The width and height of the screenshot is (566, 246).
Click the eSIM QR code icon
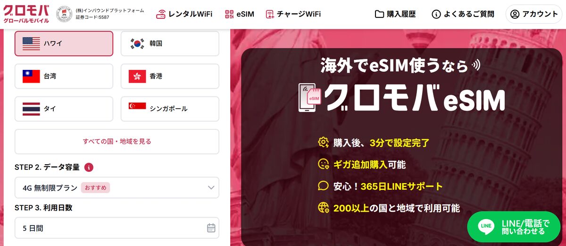coord(229,14)
